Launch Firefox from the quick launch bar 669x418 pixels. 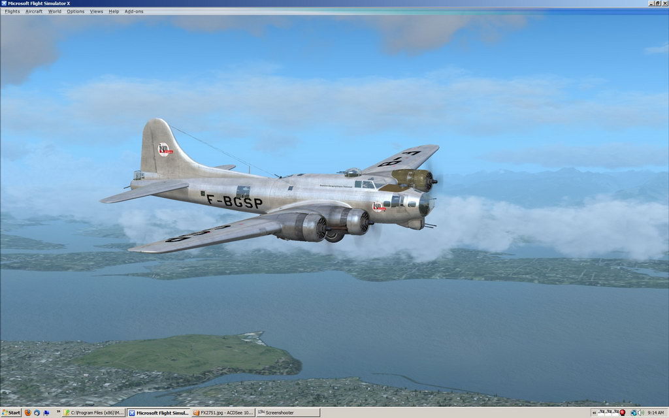pos(28,413)
